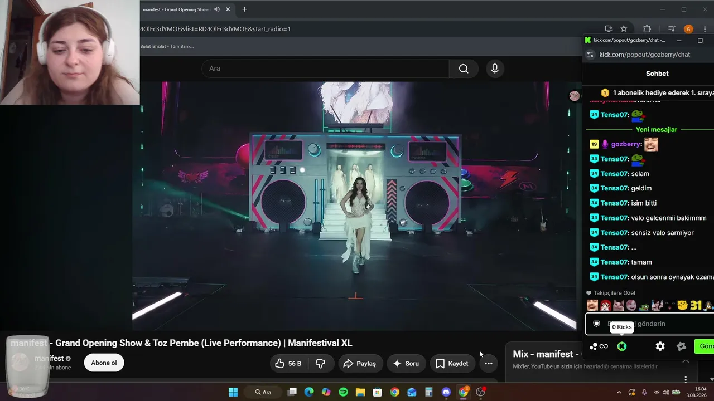Screen dimensions: 714x401
Task: Open volume control in system tray
Action: (665, 392)
